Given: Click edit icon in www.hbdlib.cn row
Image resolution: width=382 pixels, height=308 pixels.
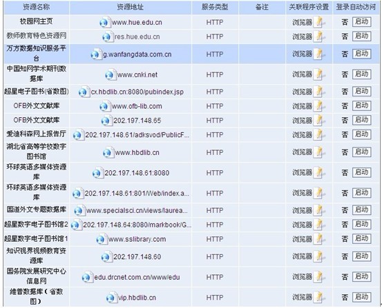Looking at the screenshot, I should [x=319, y=152].
